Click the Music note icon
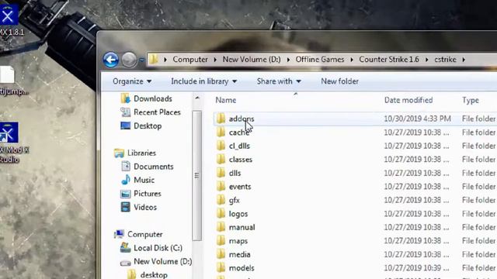The width and height of the screenshot is (497, 279). (x=126, y=180)
